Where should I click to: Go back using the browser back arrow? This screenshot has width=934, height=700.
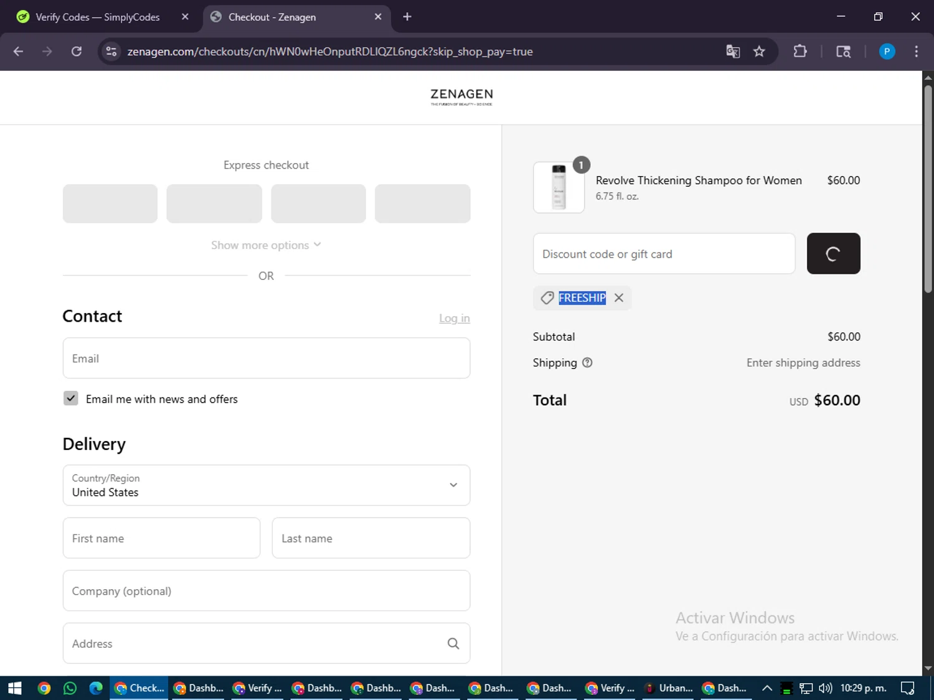tap(18, 52)
